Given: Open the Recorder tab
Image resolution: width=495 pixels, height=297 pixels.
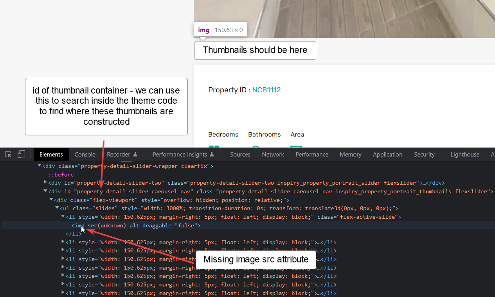Looking at the screenshot, I should click(x=122, y=155).
